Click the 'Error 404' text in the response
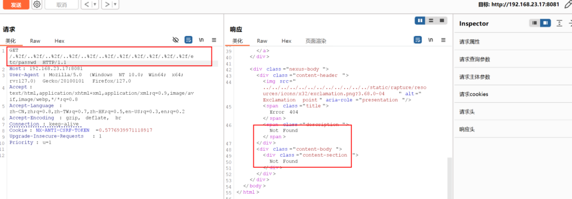Screen dimensions: 572x199 [284, 112]
